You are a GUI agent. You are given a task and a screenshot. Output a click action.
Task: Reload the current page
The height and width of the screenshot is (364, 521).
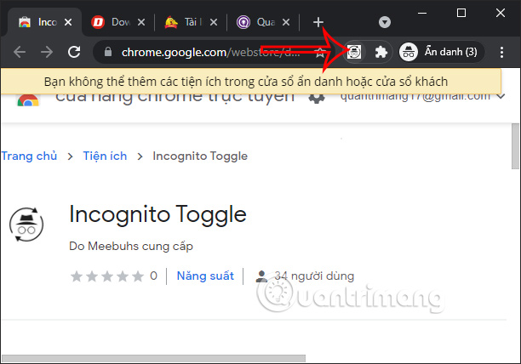(74, 52)
